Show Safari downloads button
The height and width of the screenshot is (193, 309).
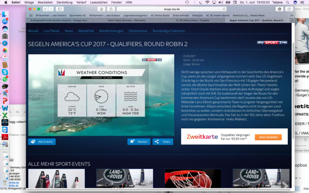pyautogui.click(x=279, y=9)
